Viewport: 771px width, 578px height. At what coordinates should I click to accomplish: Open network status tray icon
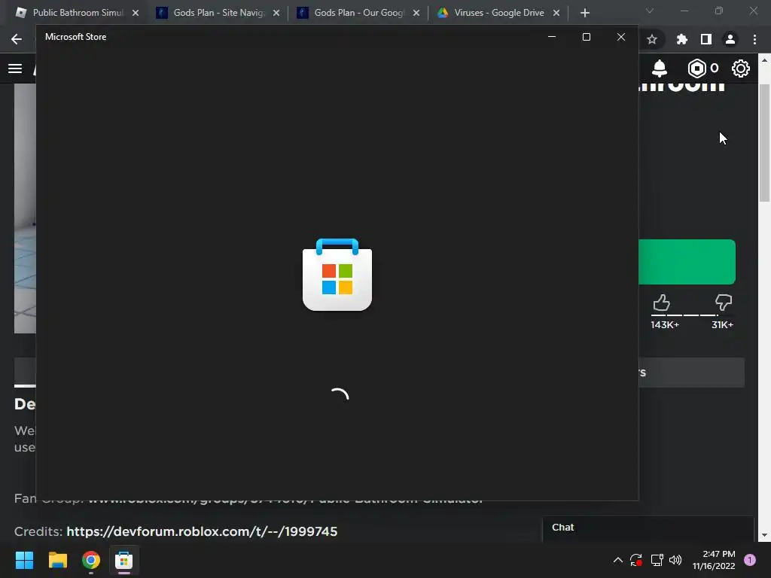tap(657, 560)
